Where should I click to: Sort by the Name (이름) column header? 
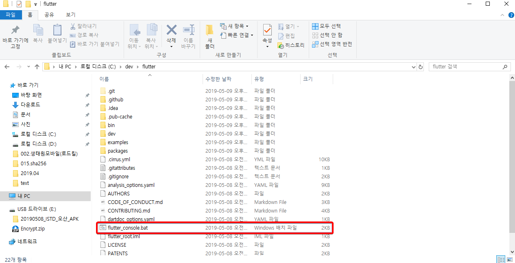(x=104, y=79)
